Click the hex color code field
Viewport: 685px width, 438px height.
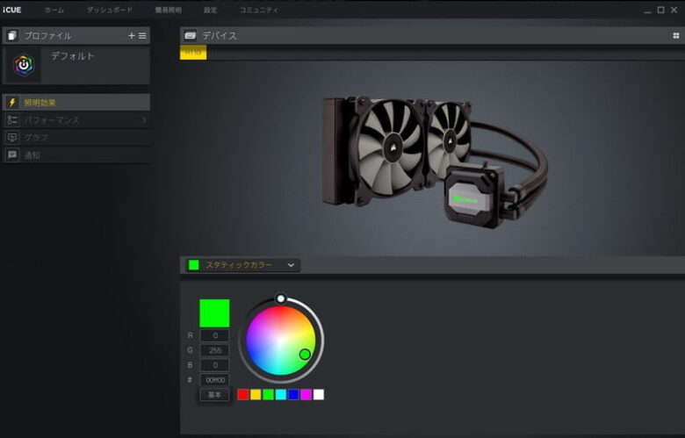click(214, 380)
